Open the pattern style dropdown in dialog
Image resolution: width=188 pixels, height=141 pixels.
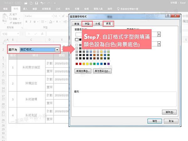(159, 44)
